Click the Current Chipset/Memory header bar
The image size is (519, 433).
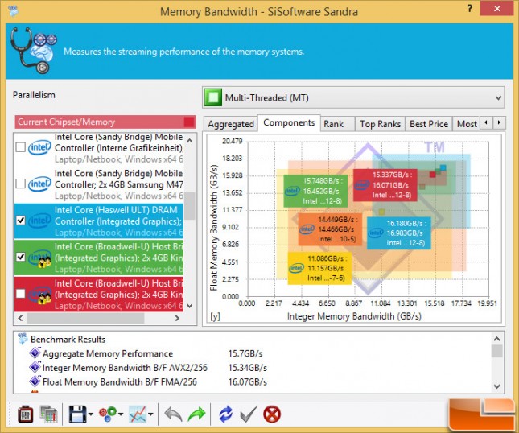pos(105,122)
